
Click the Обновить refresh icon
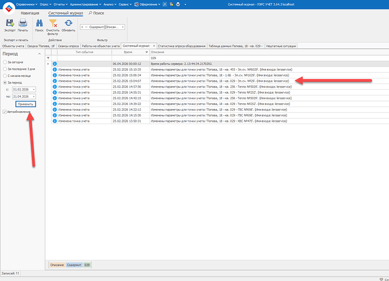pyautogui.click(x=68, y=23)
